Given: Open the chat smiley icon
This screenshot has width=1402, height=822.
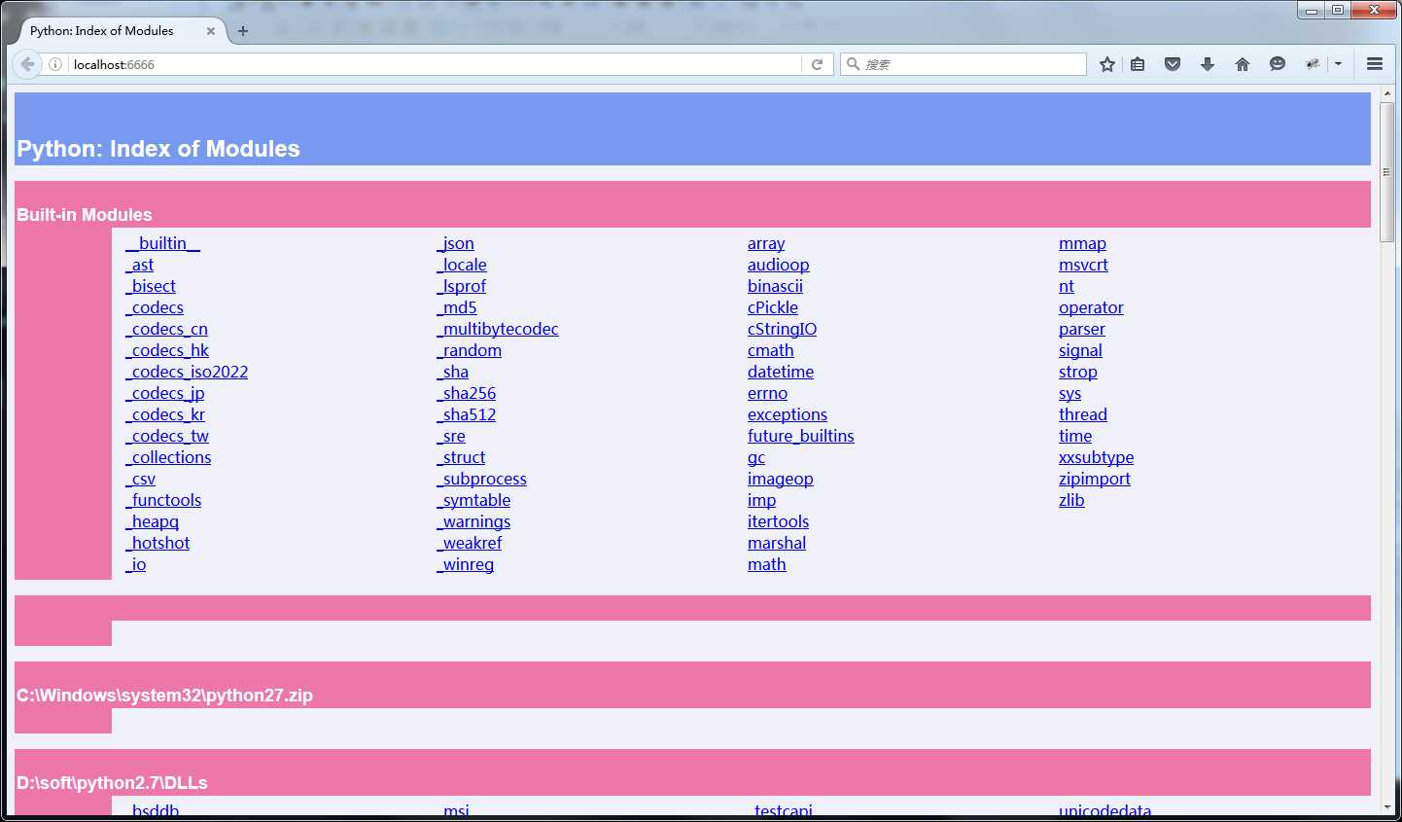Looking at the screenshot, I should click(1278, 64).
